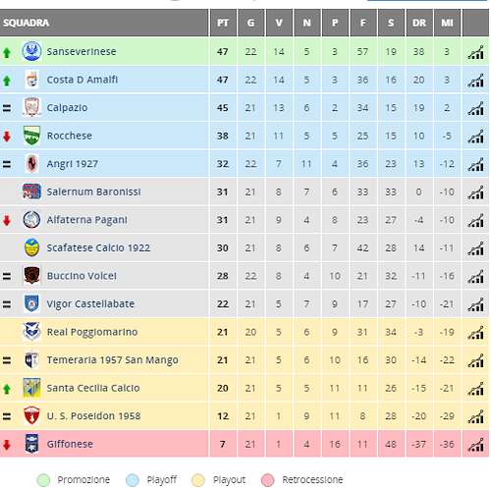Open the Vigor Castellabate team link
Image resolution: width=491 pixels, height=491 pixels.
click(x=90, y=304)
